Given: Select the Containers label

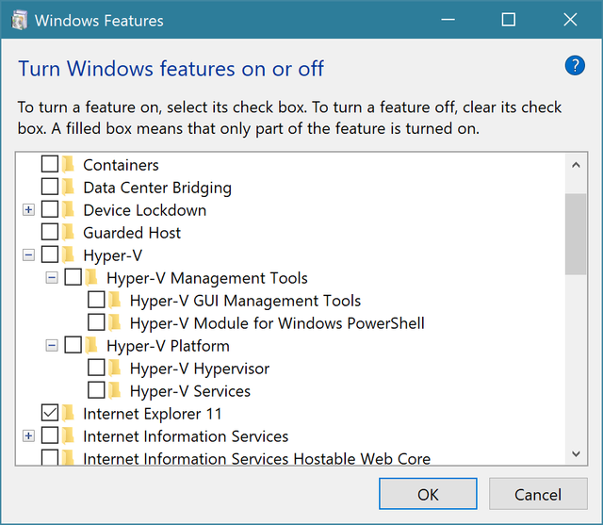Looking at the screenshot, I should coord(121,165).
